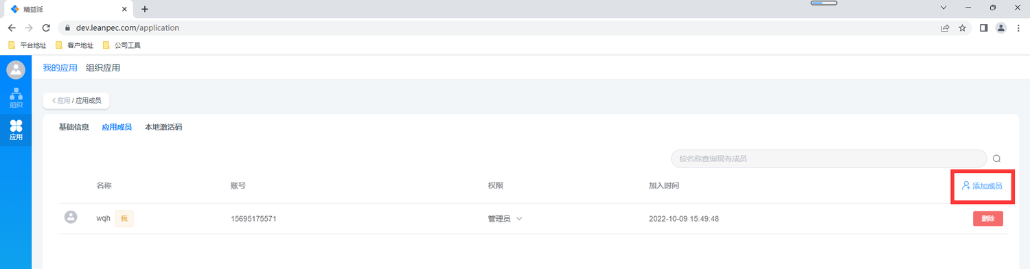This screenshot has height=269, width=1030.
Task: Click the 添加成员 link
Action: (x=982, y=186)
